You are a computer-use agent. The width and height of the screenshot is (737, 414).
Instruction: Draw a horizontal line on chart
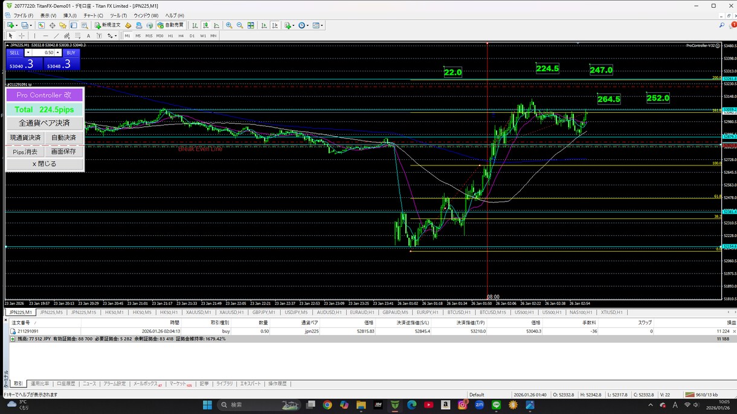click(45, 36)
